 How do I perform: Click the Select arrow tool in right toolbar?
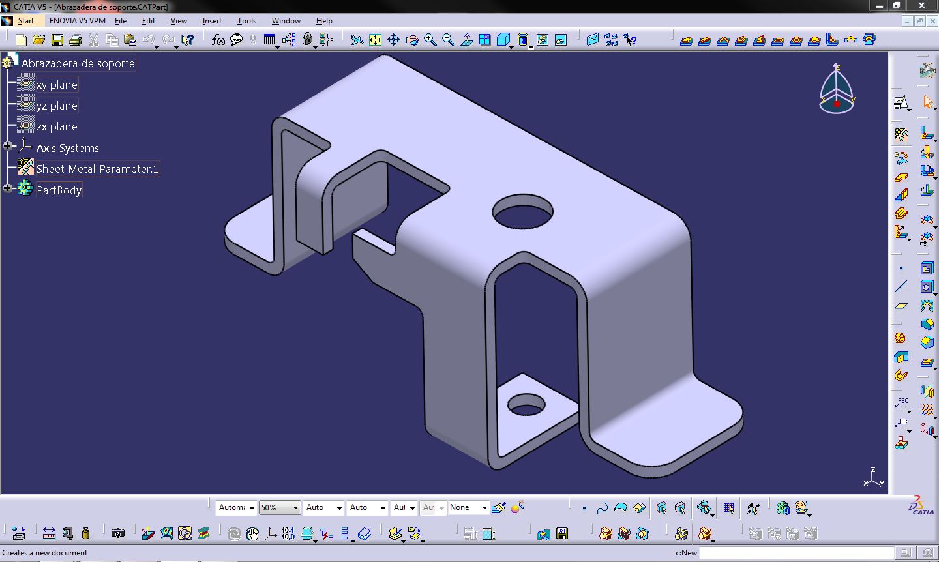[x=927, y=102]
